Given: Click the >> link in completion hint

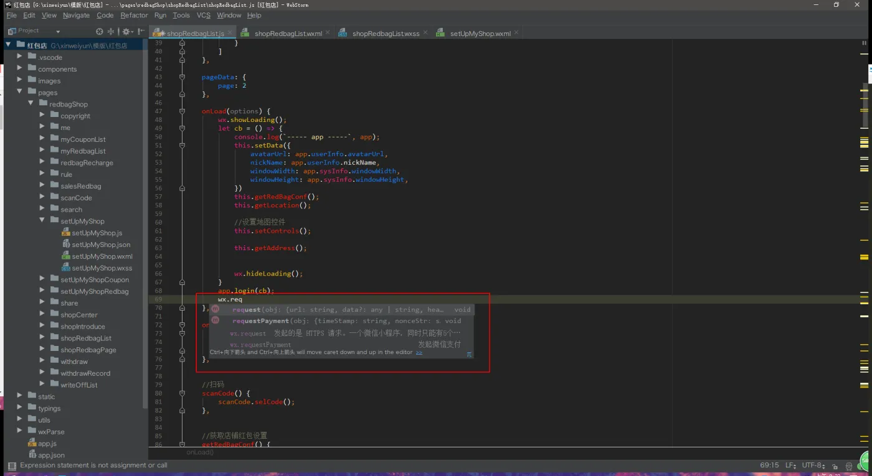Looking at the screenshot, I should point(419,352).
